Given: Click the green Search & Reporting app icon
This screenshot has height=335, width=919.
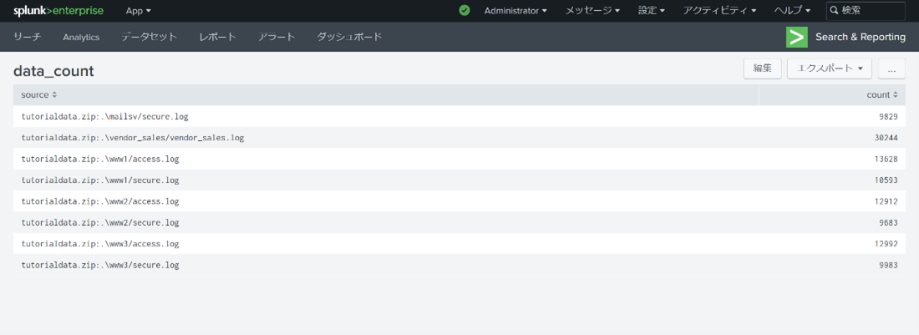Looking at the screenshot, I should point(796,37).
